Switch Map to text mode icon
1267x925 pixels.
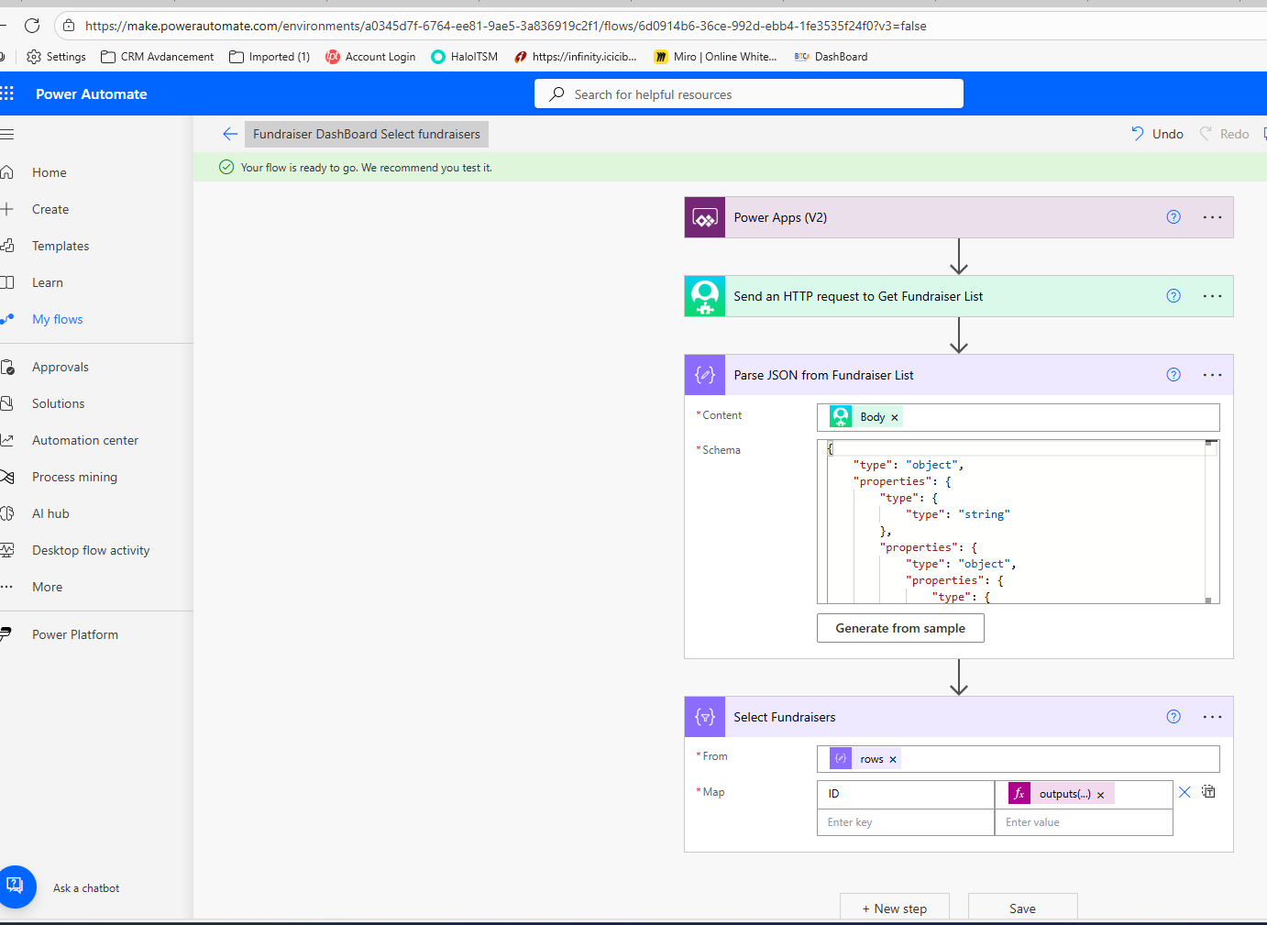1209,791
